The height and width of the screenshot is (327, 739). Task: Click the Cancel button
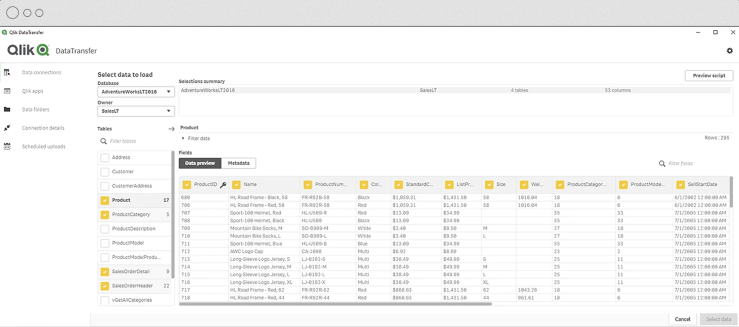pos(683,319)
